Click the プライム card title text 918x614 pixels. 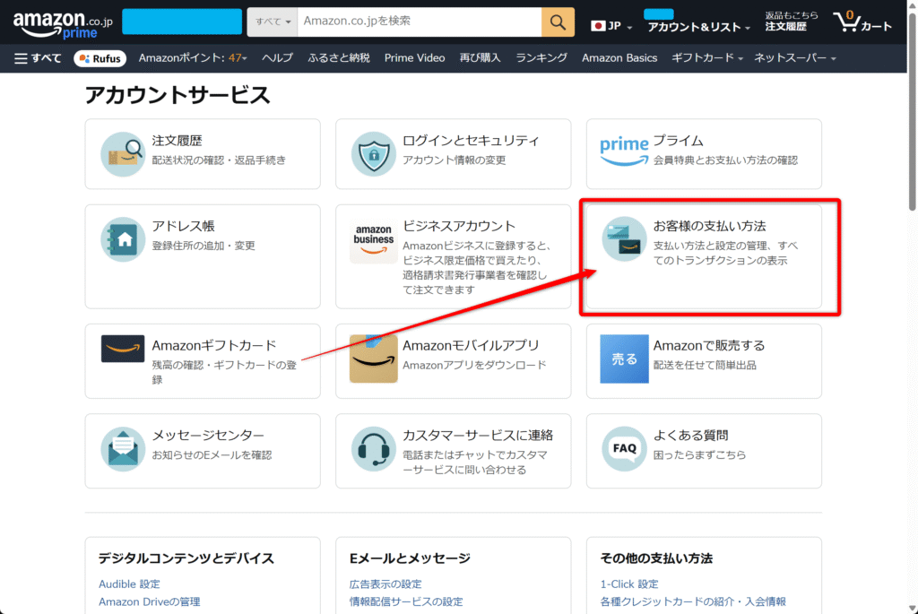678,141
